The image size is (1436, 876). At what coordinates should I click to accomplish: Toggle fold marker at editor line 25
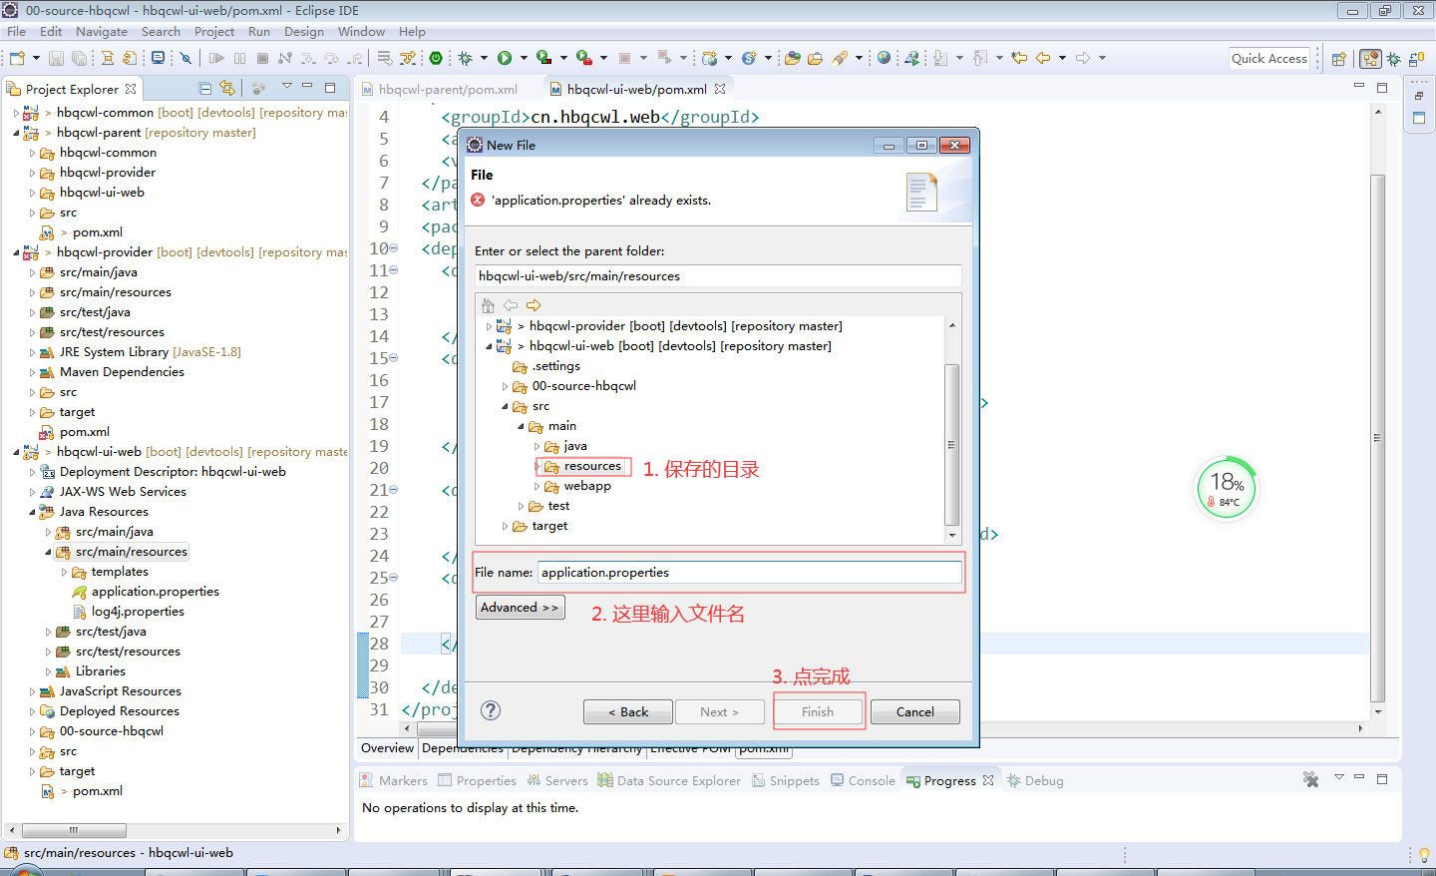click(393, 578)
